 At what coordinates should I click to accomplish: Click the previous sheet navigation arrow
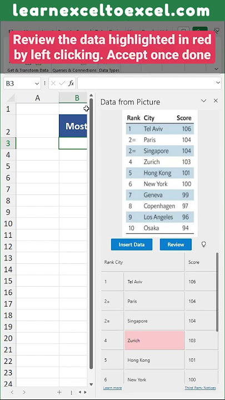pos(12,392)
